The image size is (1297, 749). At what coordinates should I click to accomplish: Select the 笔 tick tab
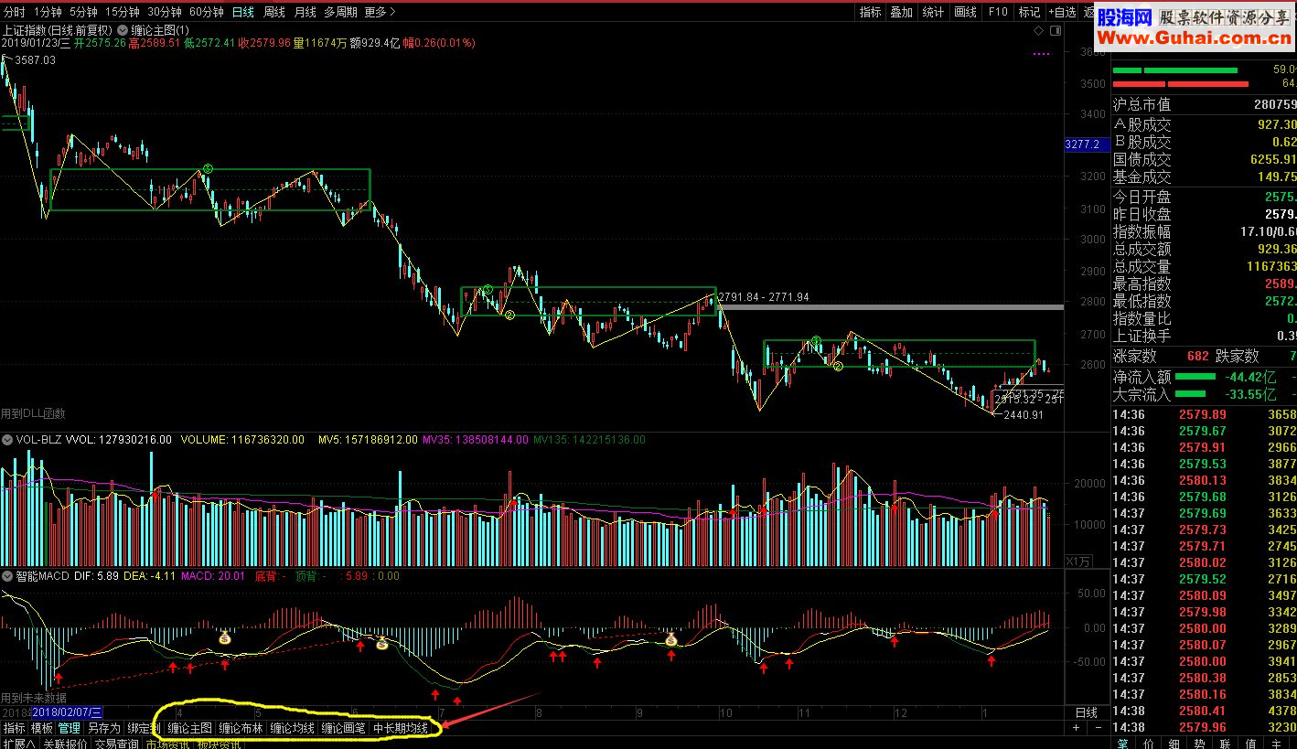pos(1122,743)
